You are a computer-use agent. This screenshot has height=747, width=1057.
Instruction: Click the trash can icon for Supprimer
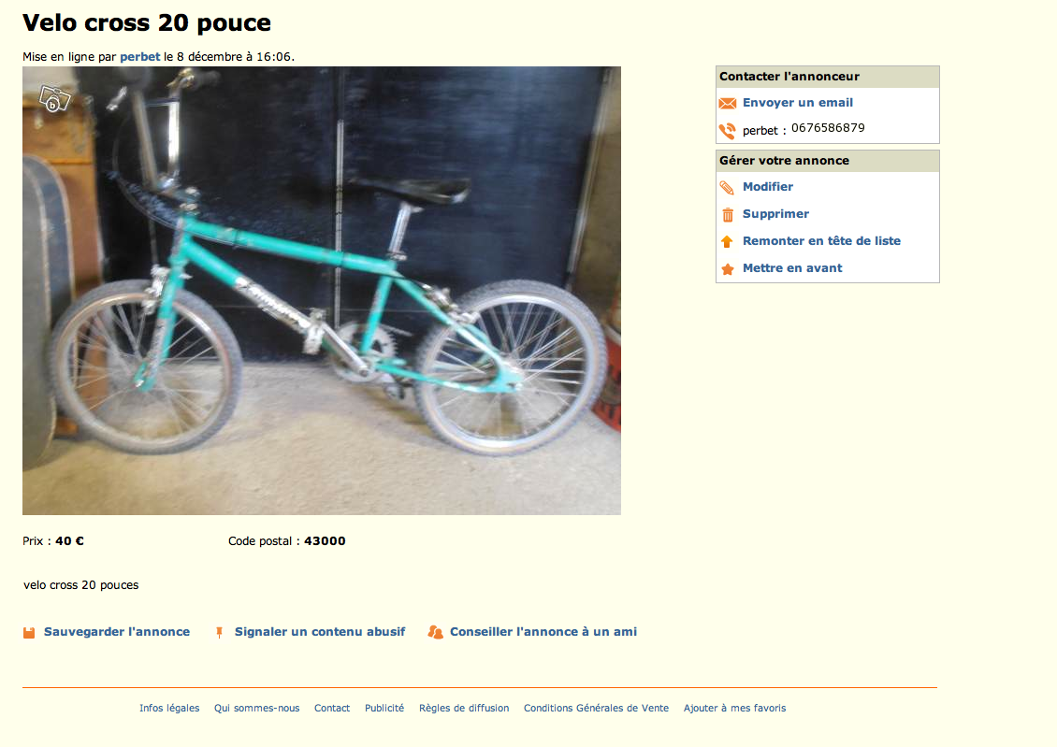[x=728, y=215]
